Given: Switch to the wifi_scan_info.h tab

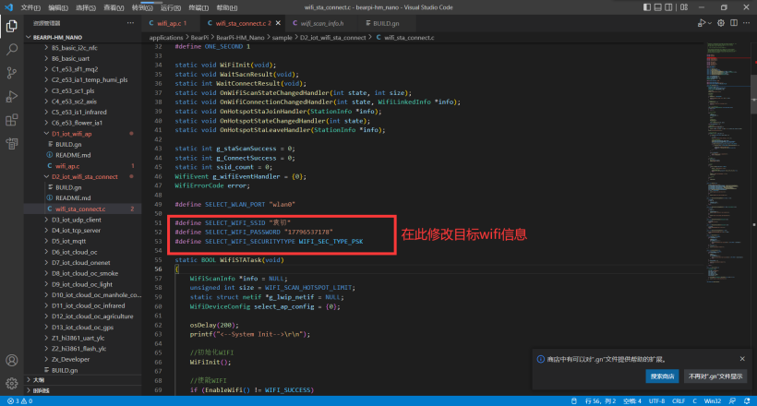Looking at the screenshot, I should [323, 22].
